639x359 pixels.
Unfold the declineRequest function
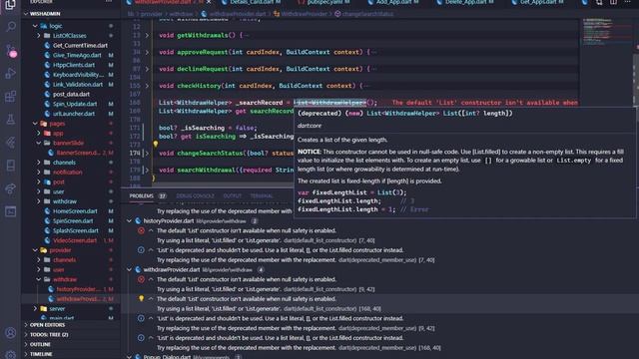coord(147,69)
